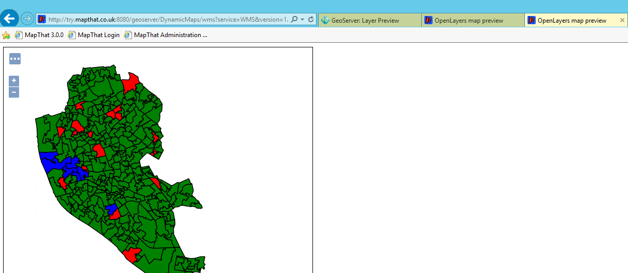Open the map options ellipsis button
Screen dimensions: 628x273
coord(15,59)
